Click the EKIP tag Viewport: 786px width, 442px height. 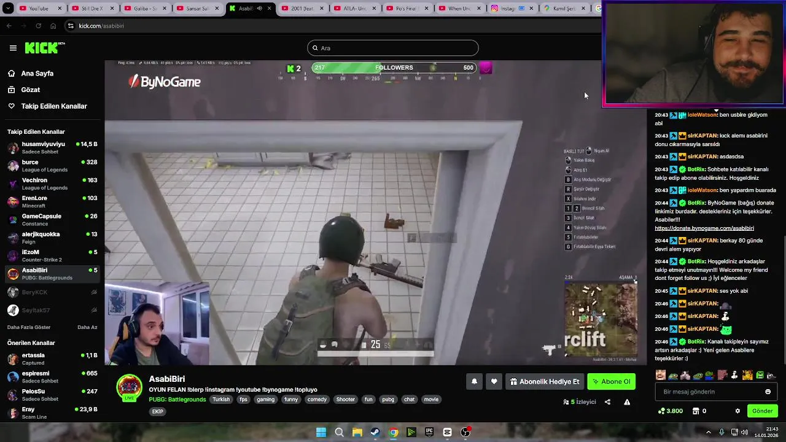click(158, 411)
